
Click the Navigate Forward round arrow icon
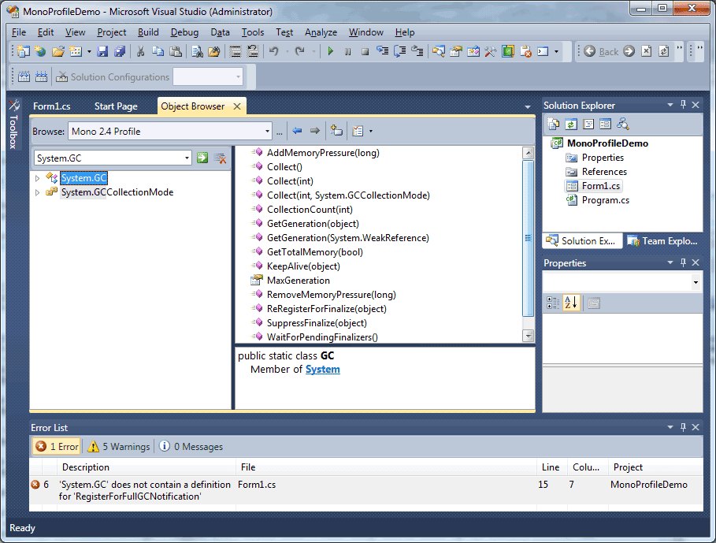[x=629, y=51]
